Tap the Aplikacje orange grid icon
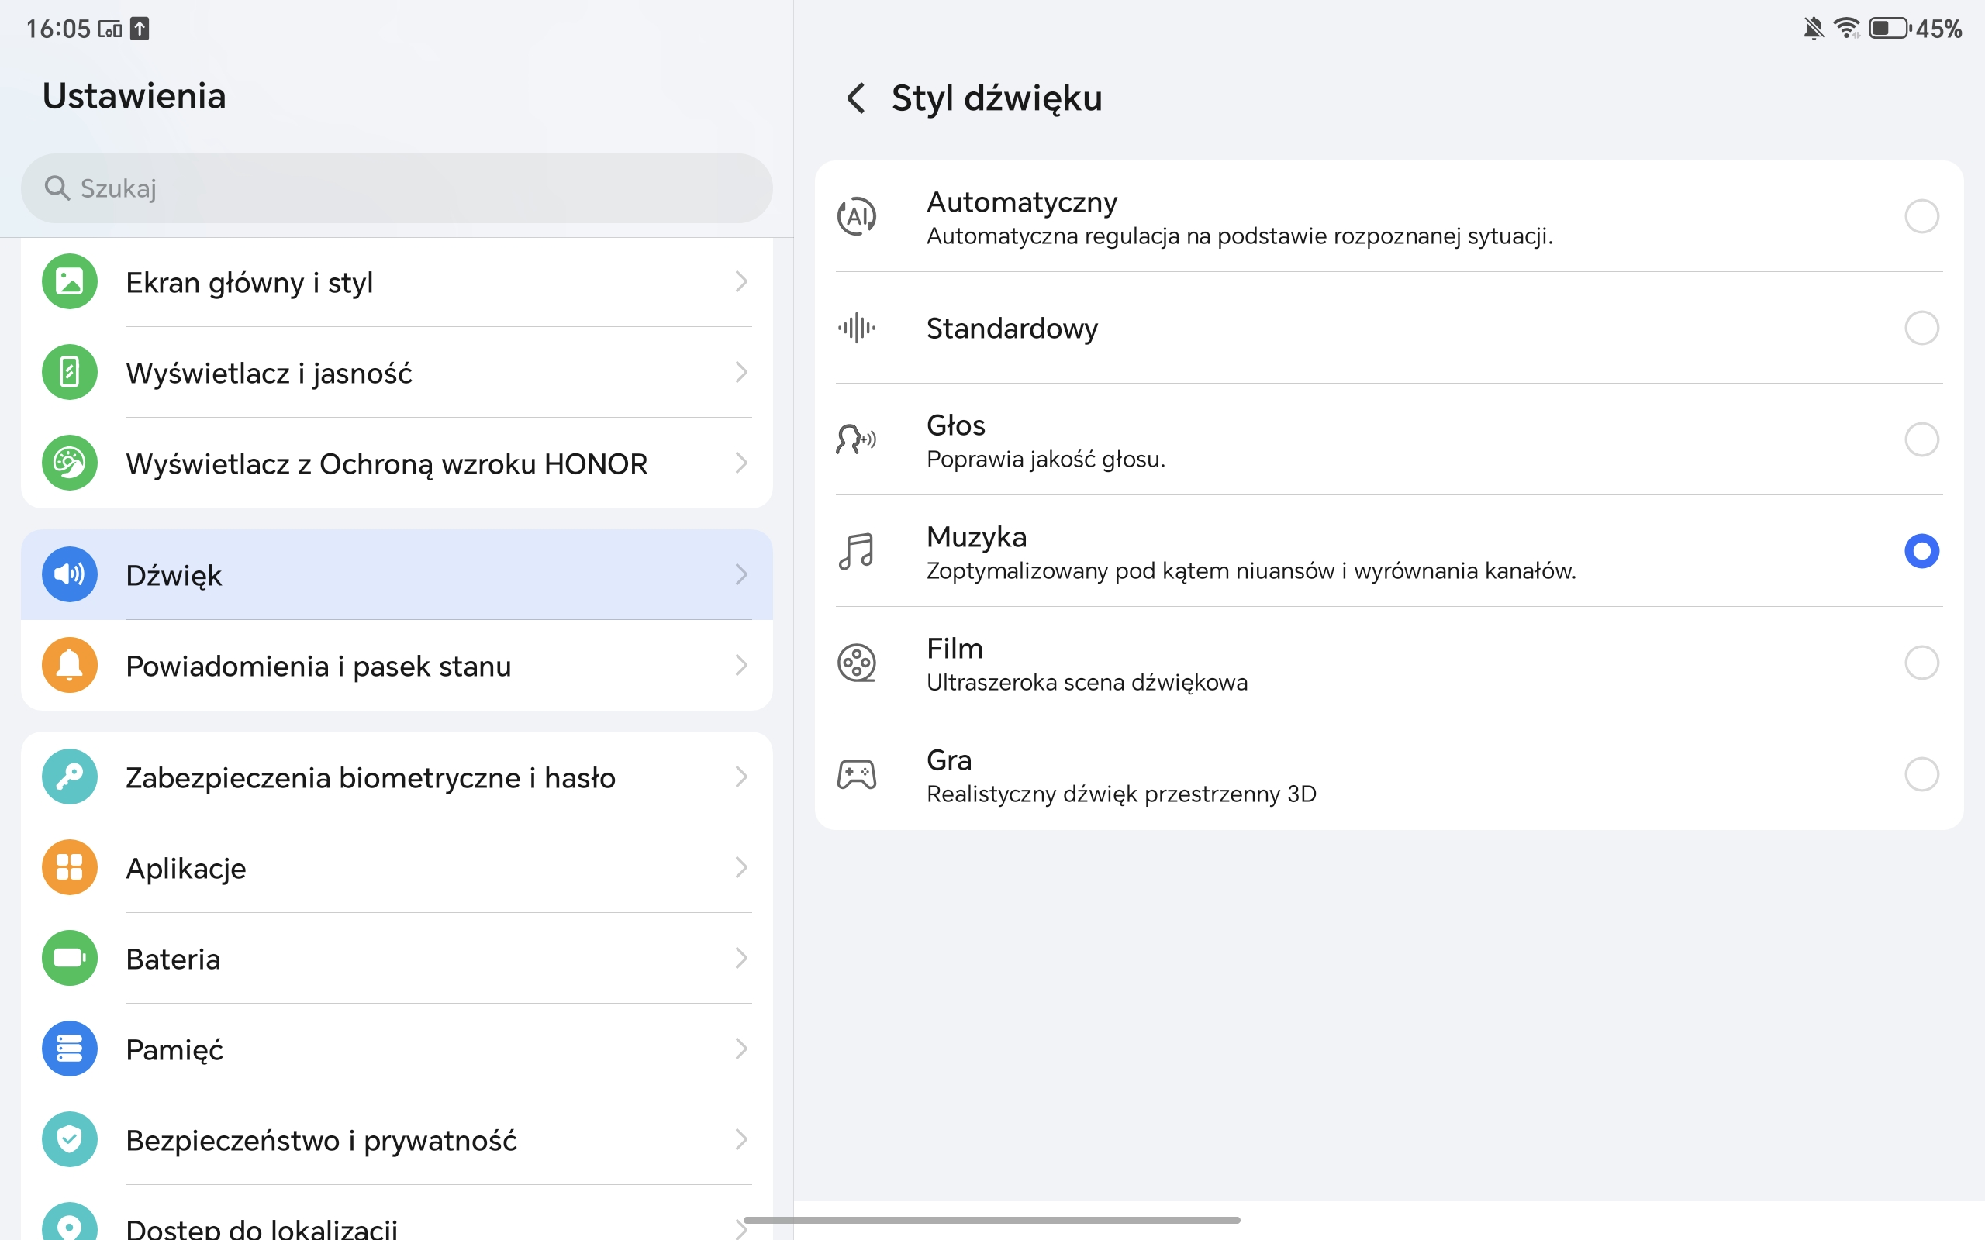 pyautogui.click(x=70, y=867)
